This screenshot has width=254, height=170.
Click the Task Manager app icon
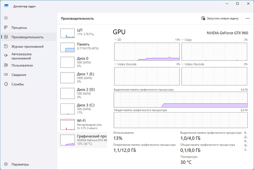click(x=6, y=6)
